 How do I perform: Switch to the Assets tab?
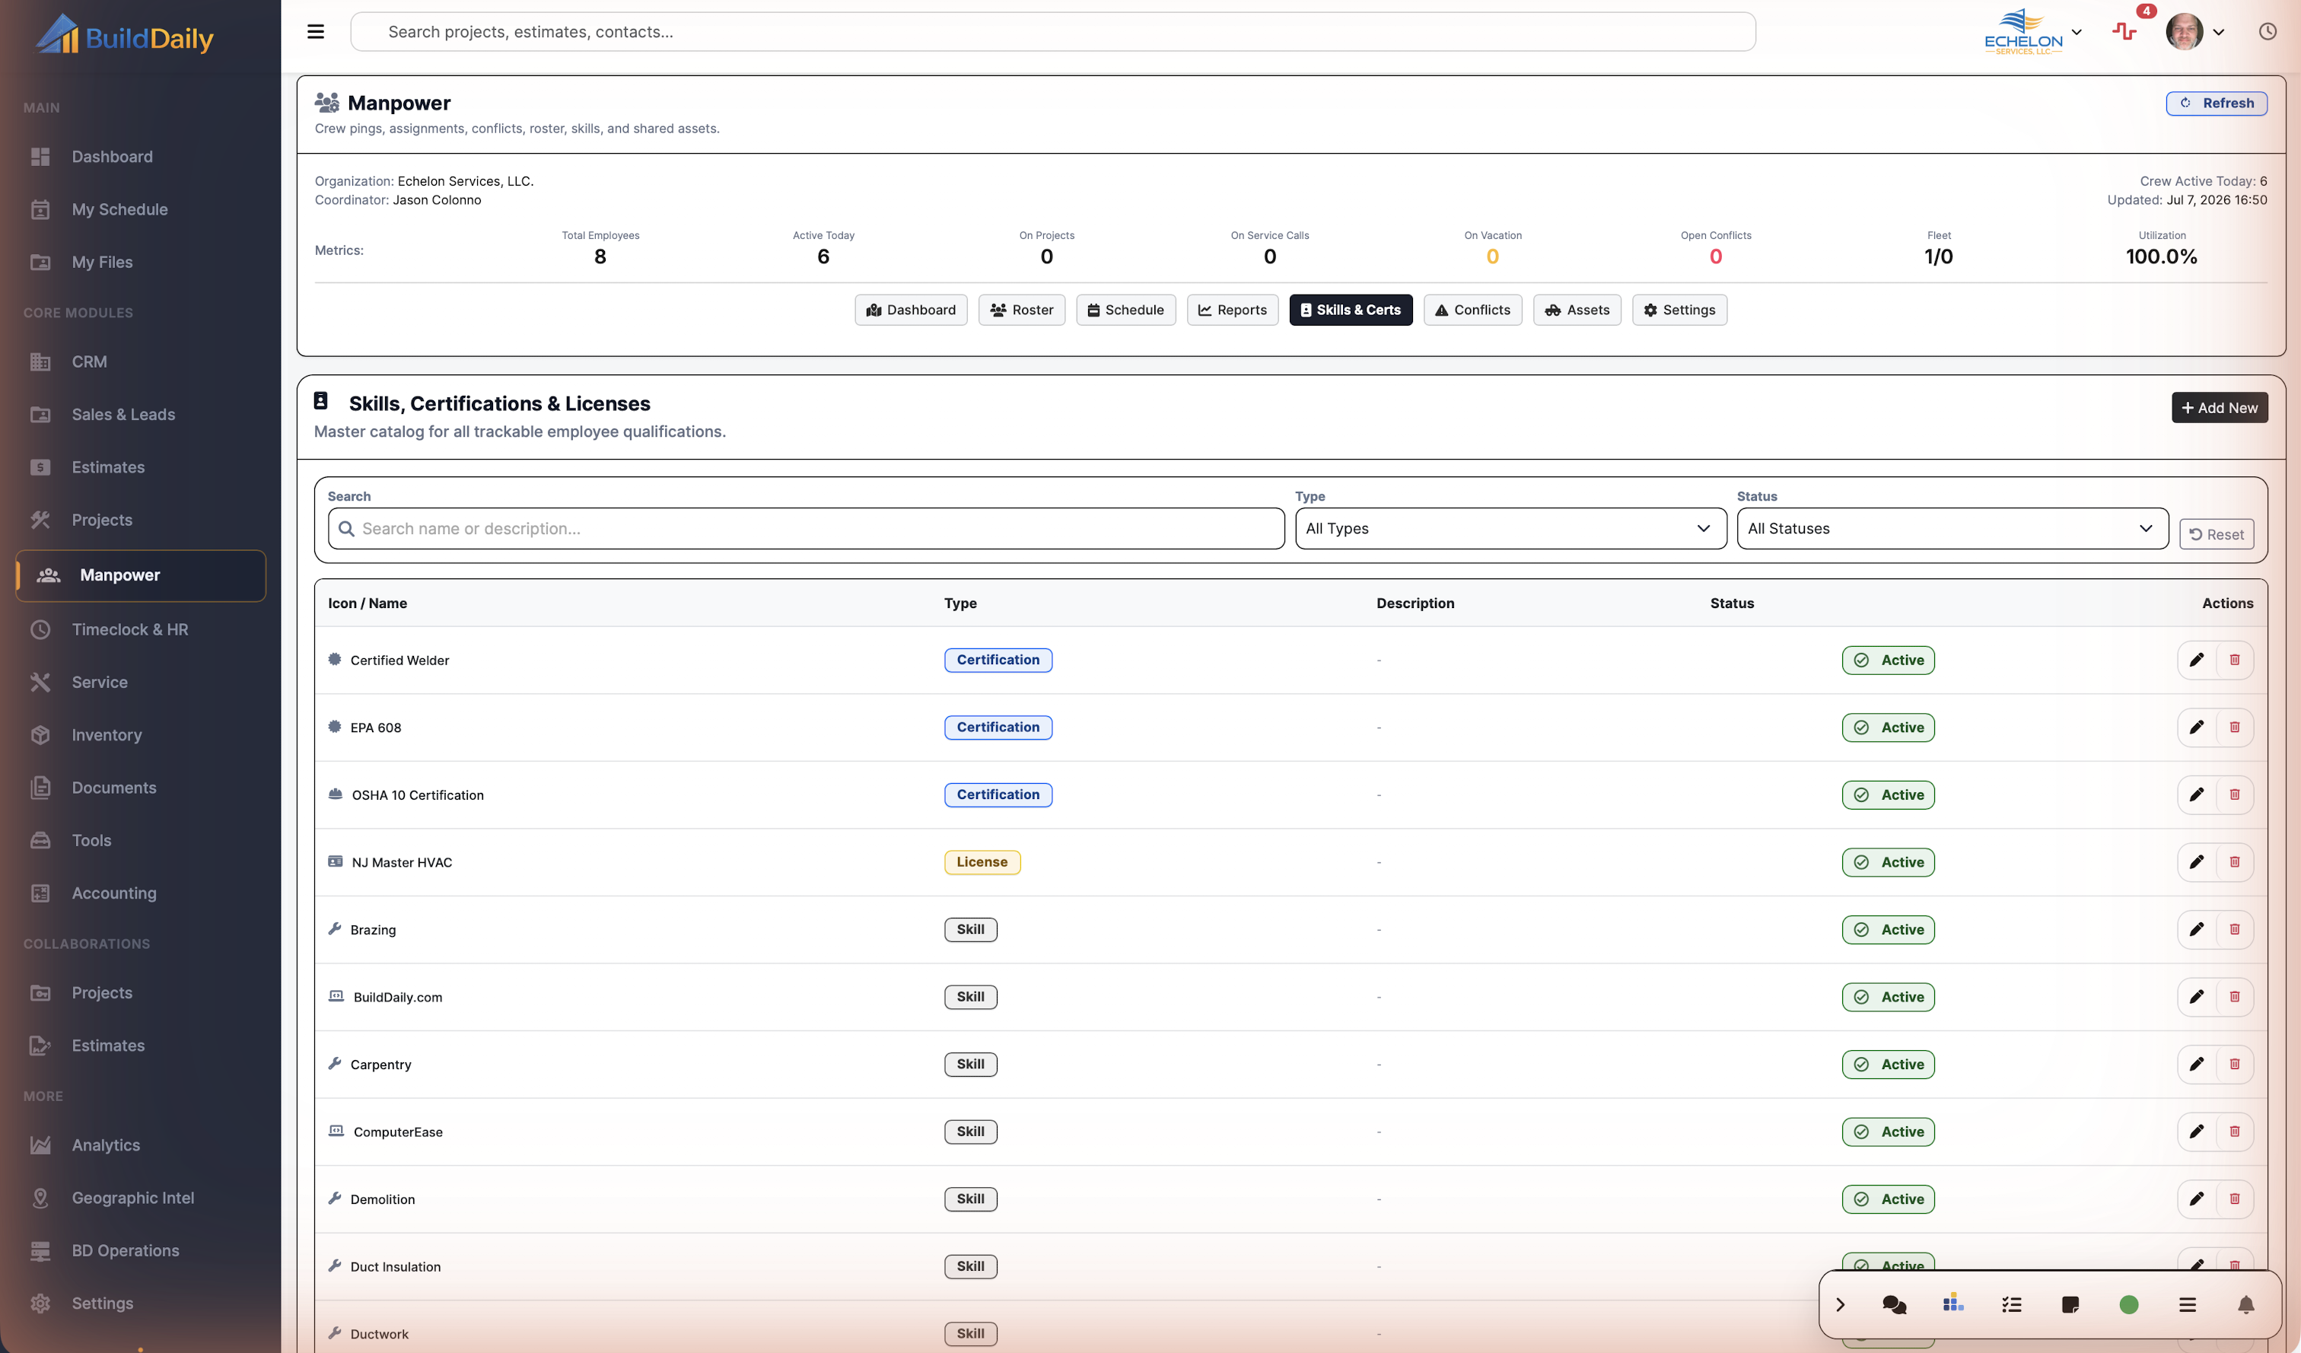[1577, 310]
